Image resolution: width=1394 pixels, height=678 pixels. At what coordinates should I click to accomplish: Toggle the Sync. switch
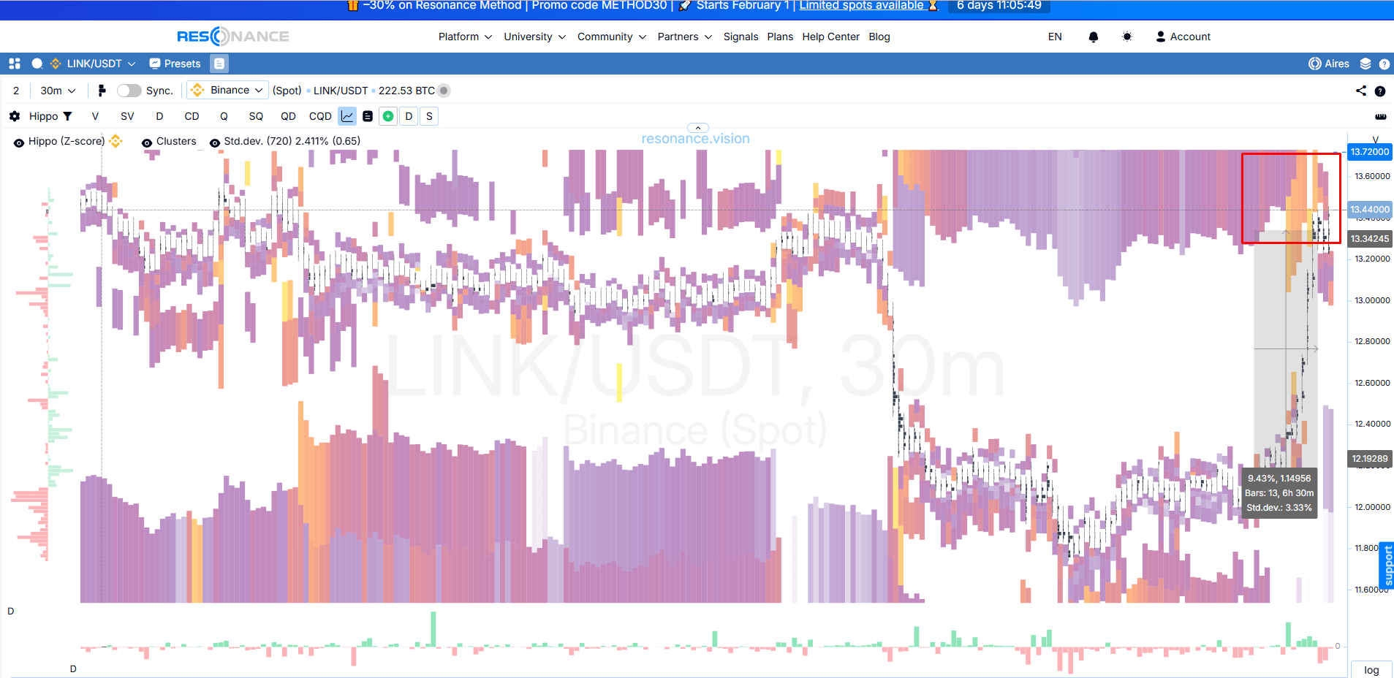[x=129, y=91]
